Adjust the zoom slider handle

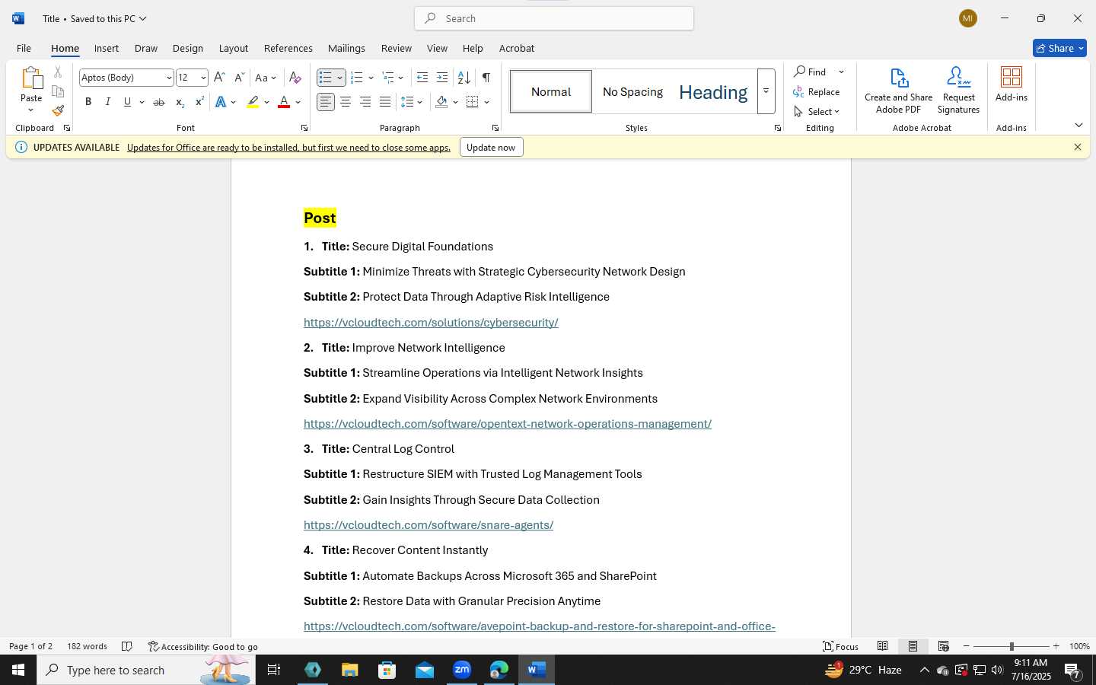pos(1012,646)
